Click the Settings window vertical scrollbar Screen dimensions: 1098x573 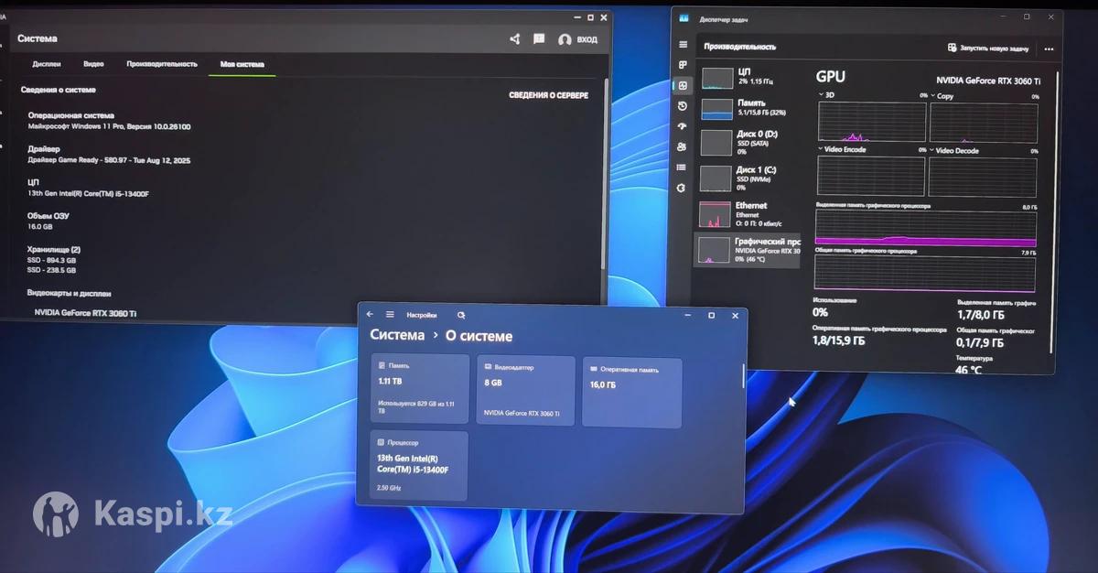pos(742,375)
